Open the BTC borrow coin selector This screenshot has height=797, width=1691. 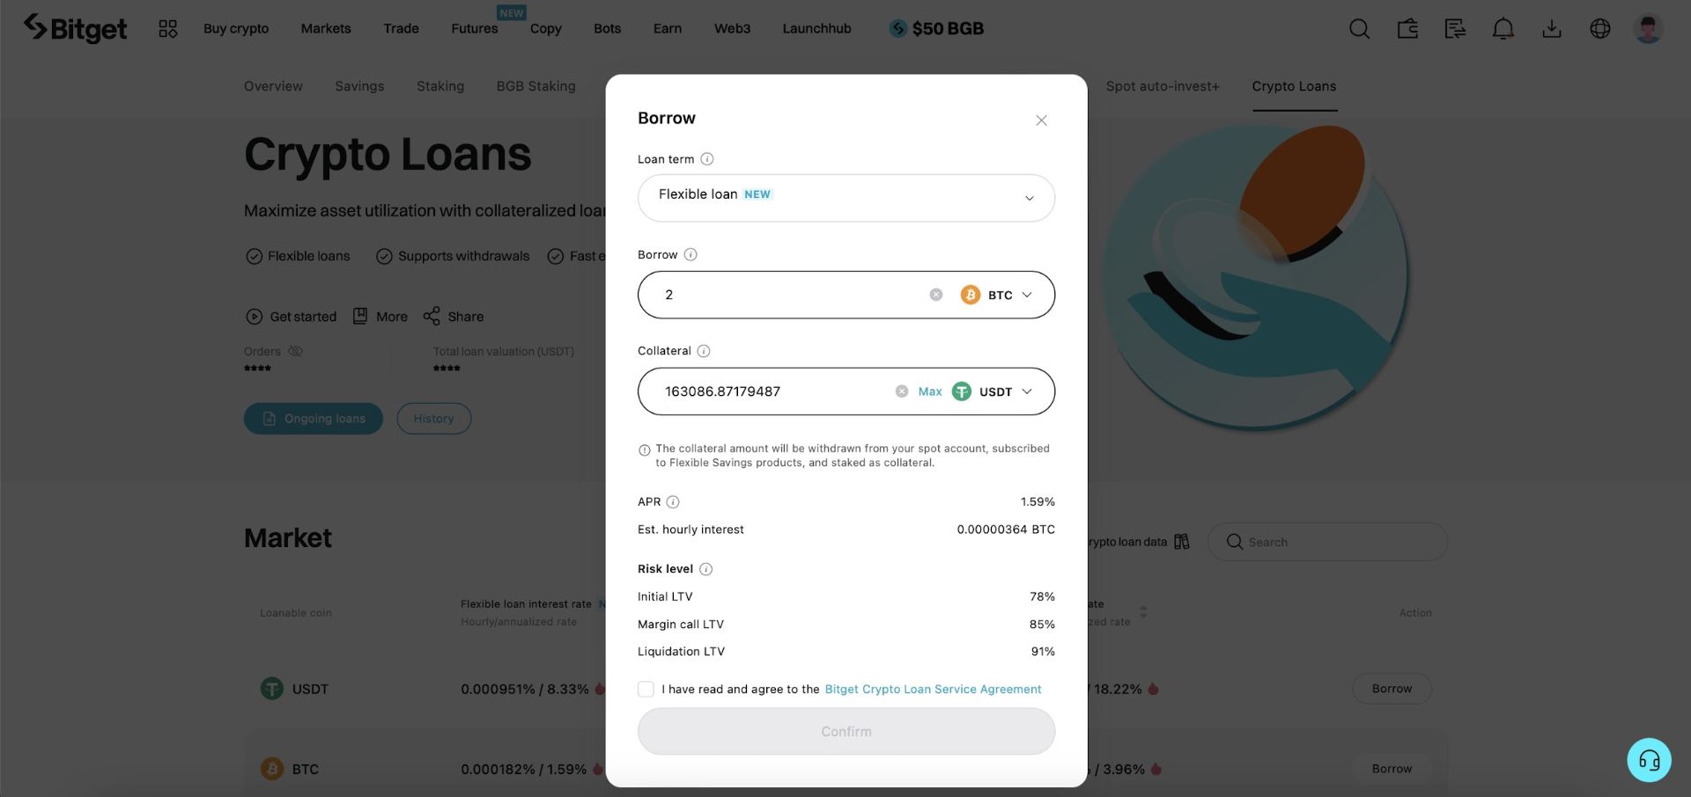pyautogui.click(x=996, y=295)
